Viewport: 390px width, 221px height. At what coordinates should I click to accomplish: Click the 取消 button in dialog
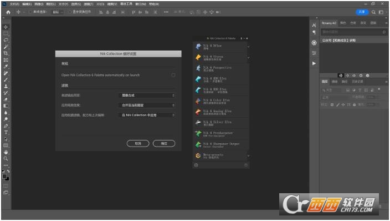(138, 143)
